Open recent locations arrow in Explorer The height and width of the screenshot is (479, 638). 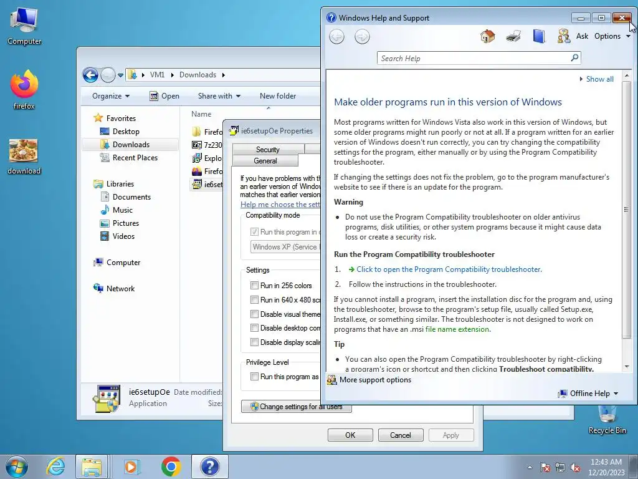pyautogui.click(x=120, y=75)
